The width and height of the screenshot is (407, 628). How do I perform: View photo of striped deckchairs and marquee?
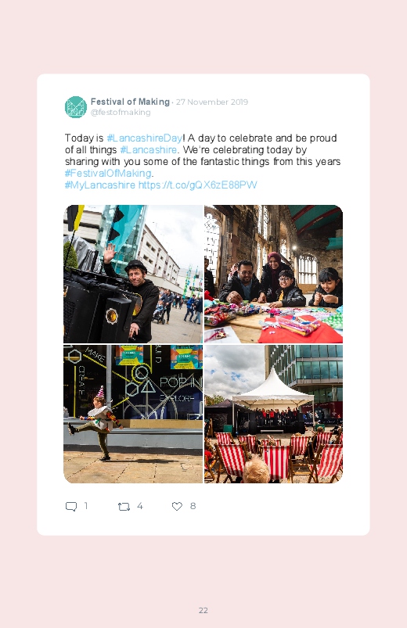coord(273,414)
